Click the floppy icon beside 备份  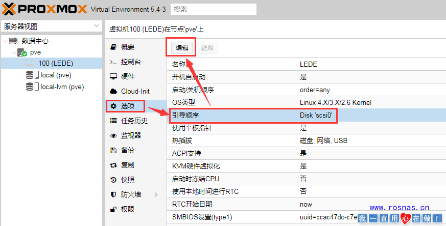(x=113, y=150)
